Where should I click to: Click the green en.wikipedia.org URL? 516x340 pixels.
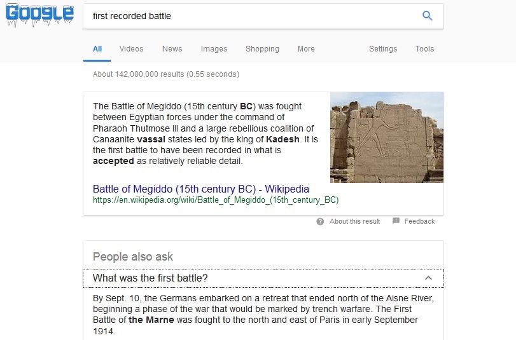point(216,200)
